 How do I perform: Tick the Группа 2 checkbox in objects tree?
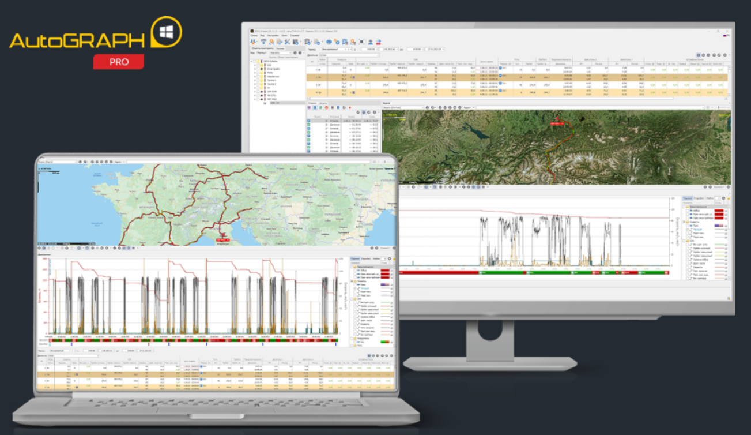[x=258, y=84]
